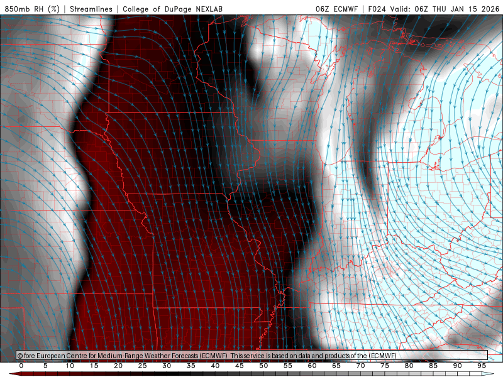Click 'F024 Valid: 06Z THU JAN 15 2026' text
This screenshot has width=503, height=377.
434,9
